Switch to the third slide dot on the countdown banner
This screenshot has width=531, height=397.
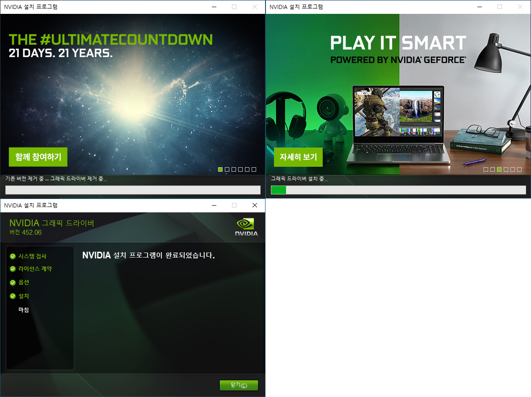point(234,169)
